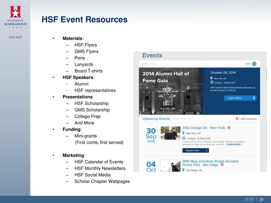The width and height of the screenshot is (271, 203).
Task: Click the (First come, first served) note
Action: (x=99, y=142)
